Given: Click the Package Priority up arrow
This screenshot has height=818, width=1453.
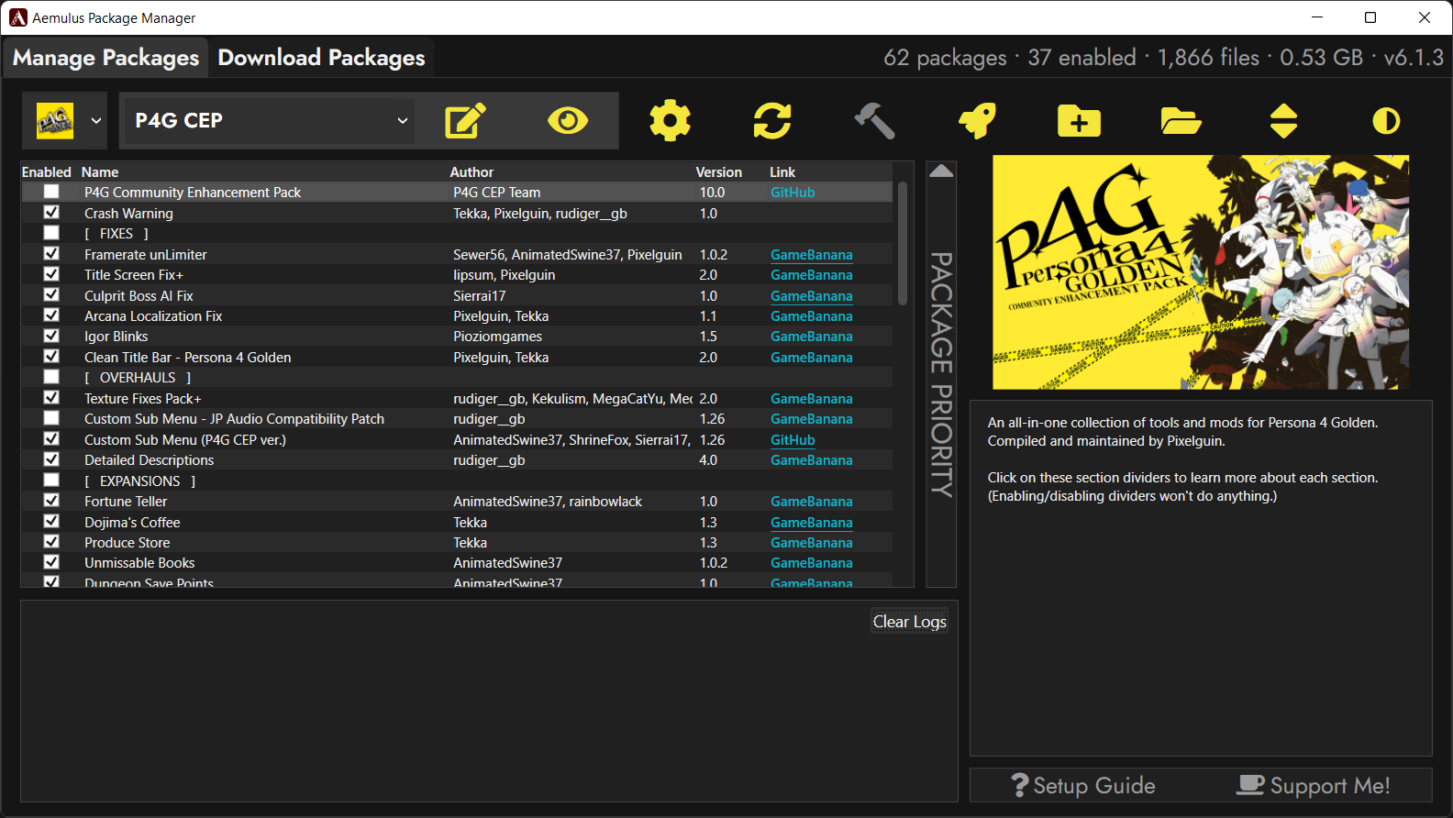Looking at the screenshot, I should point(941,171).
